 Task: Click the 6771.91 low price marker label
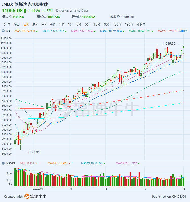click(34, 152)
